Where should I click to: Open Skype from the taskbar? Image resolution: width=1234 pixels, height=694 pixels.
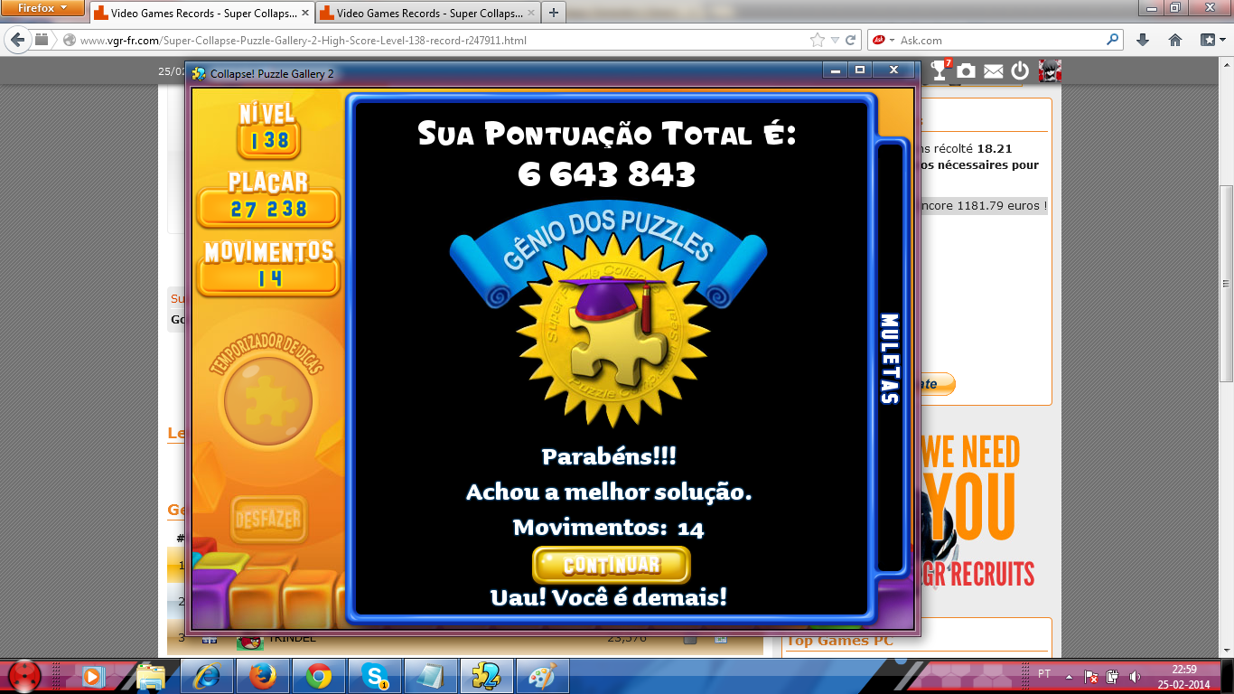point(373,675)
